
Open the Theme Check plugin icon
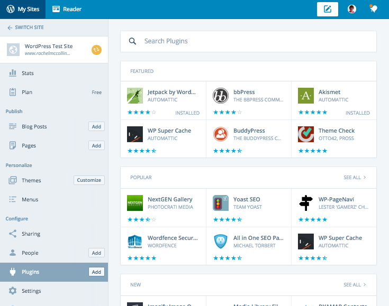coord(306,134)
